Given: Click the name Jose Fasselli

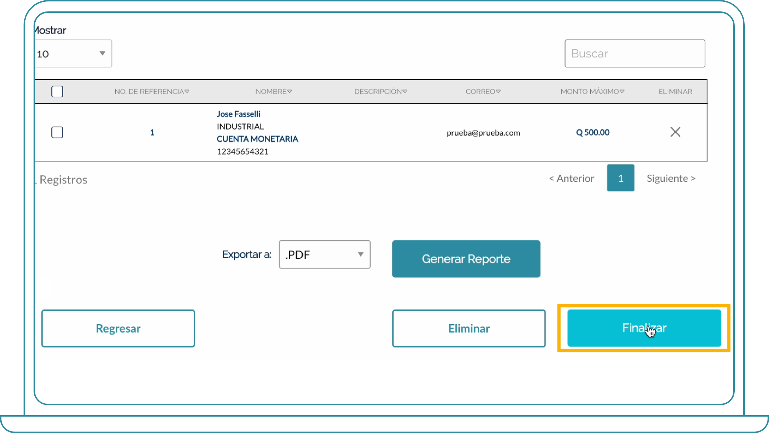Looking at the screenshot, I should pos(238,114).
